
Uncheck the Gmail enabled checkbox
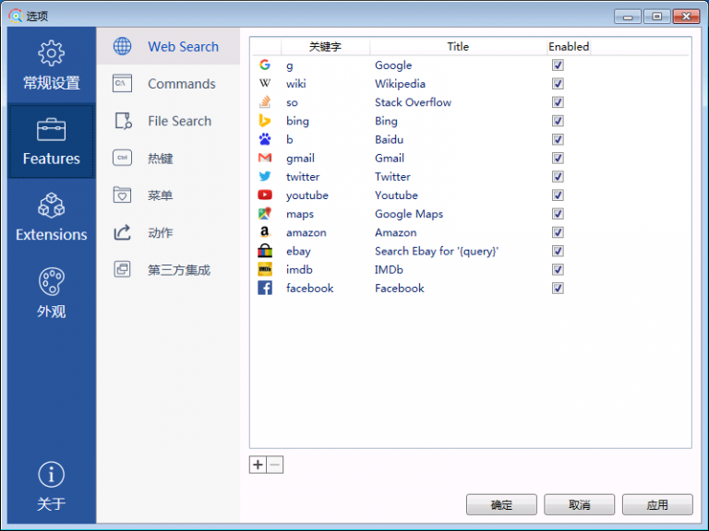558,159
